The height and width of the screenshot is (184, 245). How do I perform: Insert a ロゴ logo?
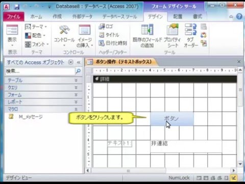click(106, 27)
